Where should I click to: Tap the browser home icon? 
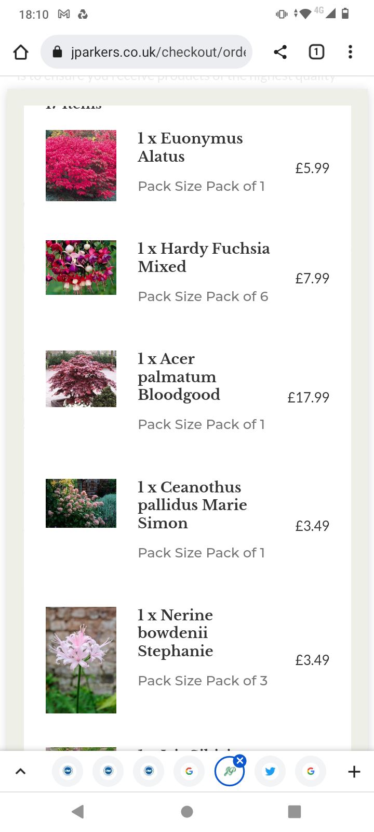coord(21,52)
